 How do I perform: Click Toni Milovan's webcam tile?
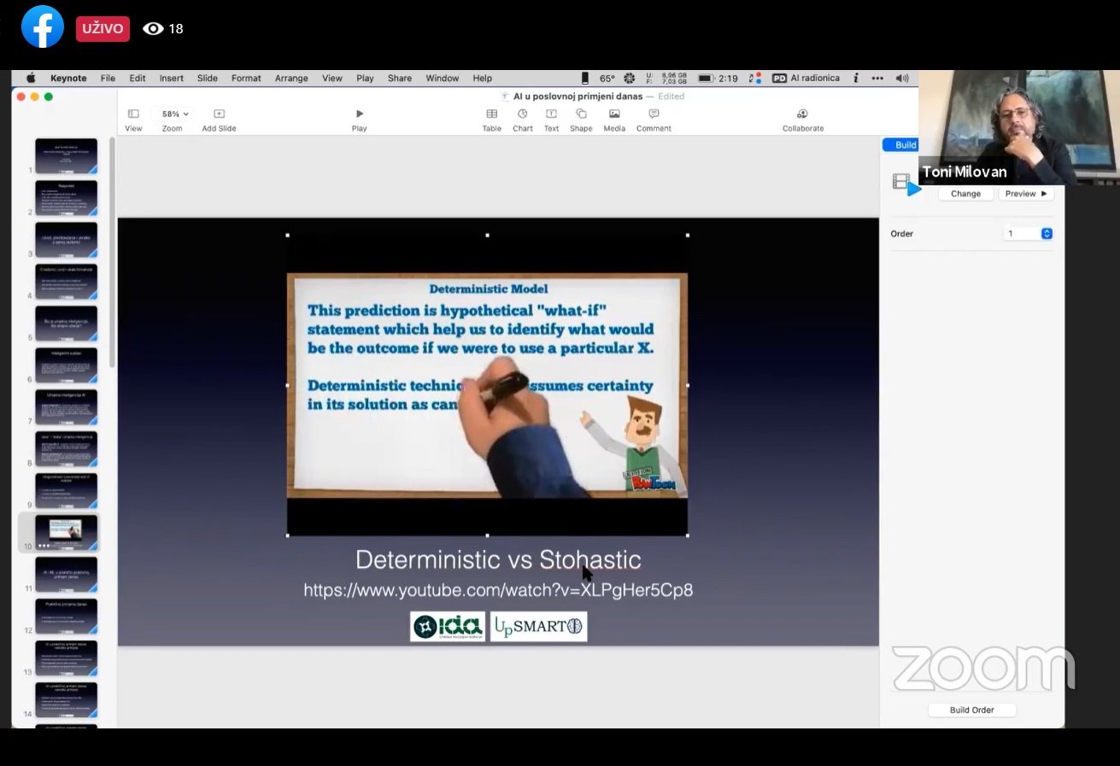click(x=1019, y=127)
